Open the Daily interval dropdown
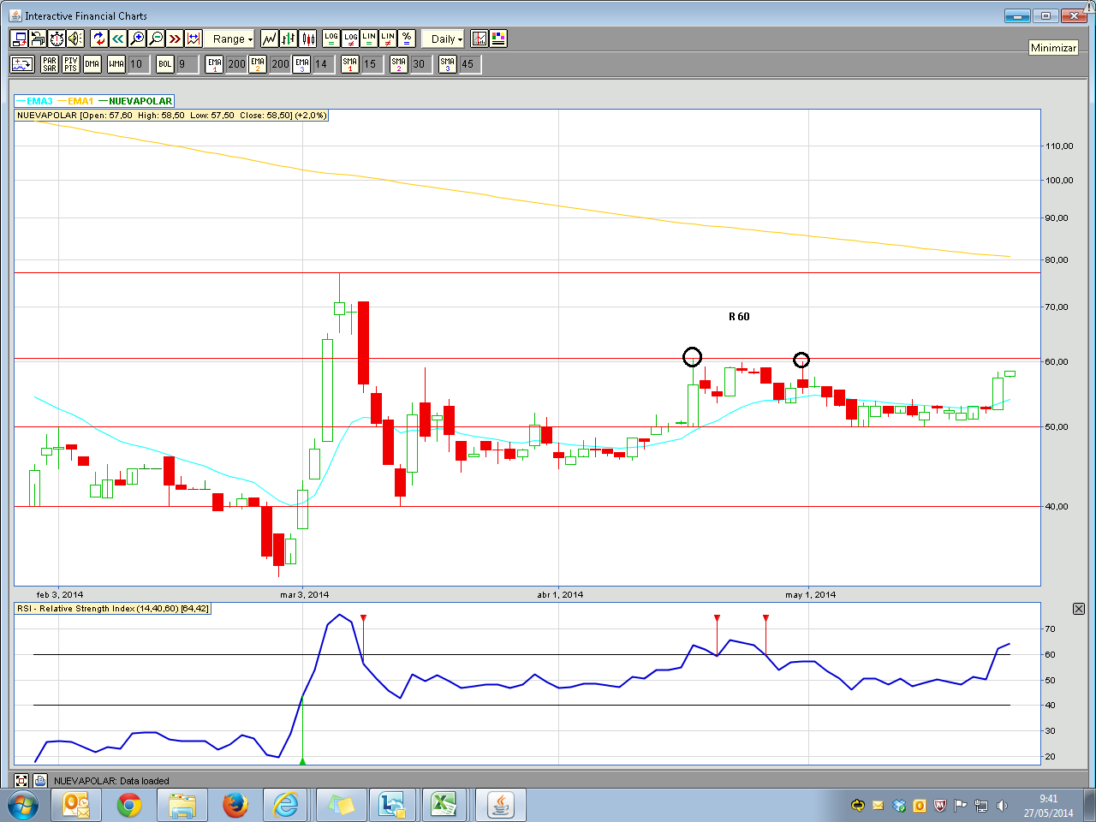Screen dimensions: 1096x822 [x=447, y=39]
